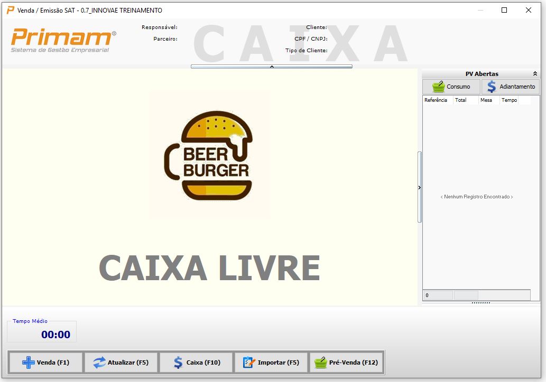Collapse the header panel with up chevron
The height and width of the screenshot is (382, 546).
272,66
